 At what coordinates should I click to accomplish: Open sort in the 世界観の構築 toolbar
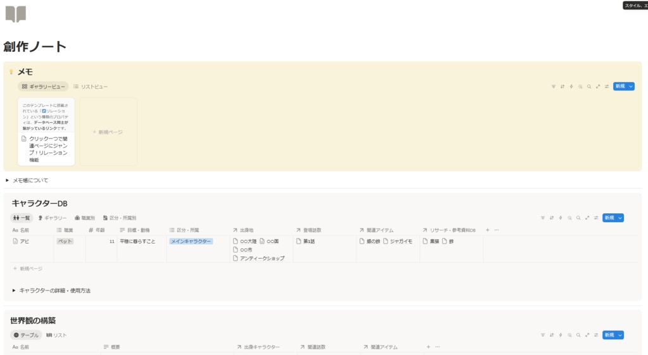(x=552, y=335)
